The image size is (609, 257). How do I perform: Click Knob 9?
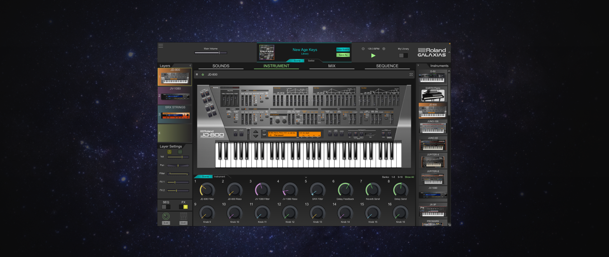coord(207,213)
